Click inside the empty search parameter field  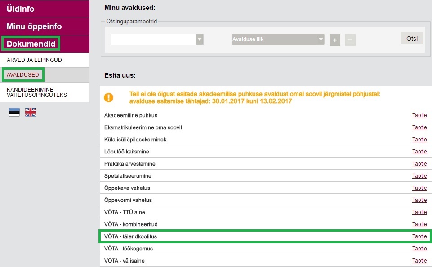point(153,39)
